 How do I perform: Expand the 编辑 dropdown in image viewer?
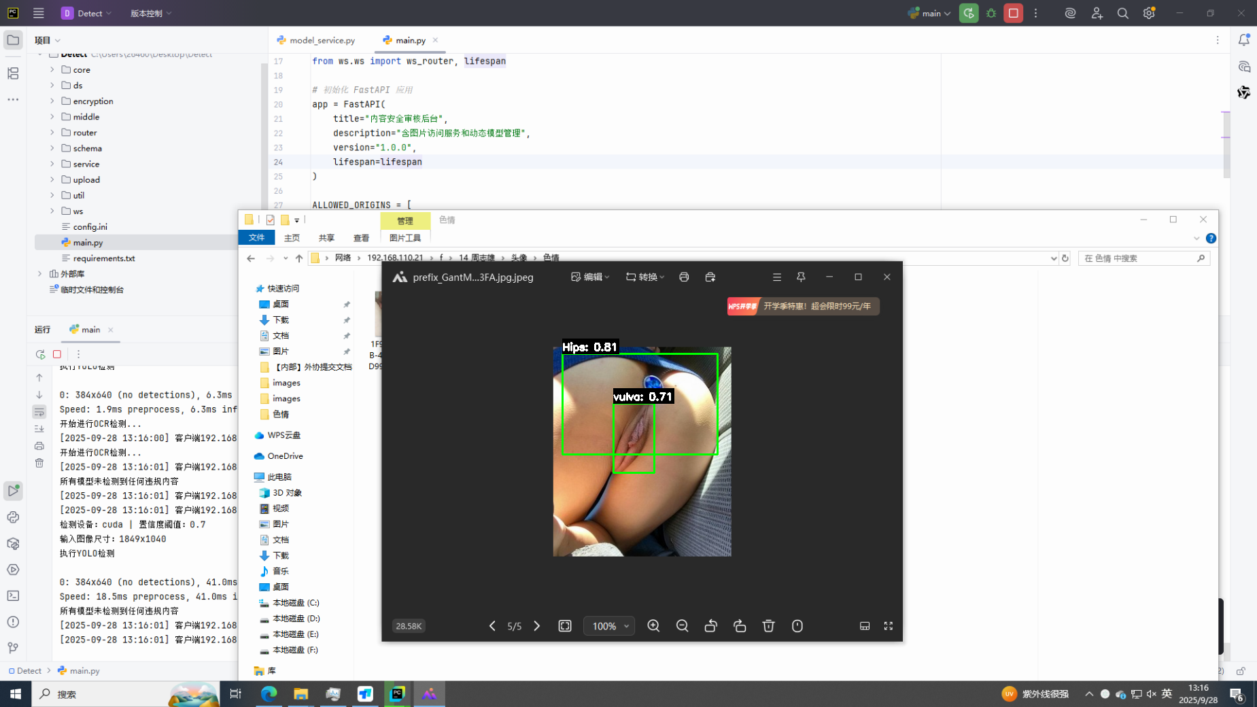[590, 277]
